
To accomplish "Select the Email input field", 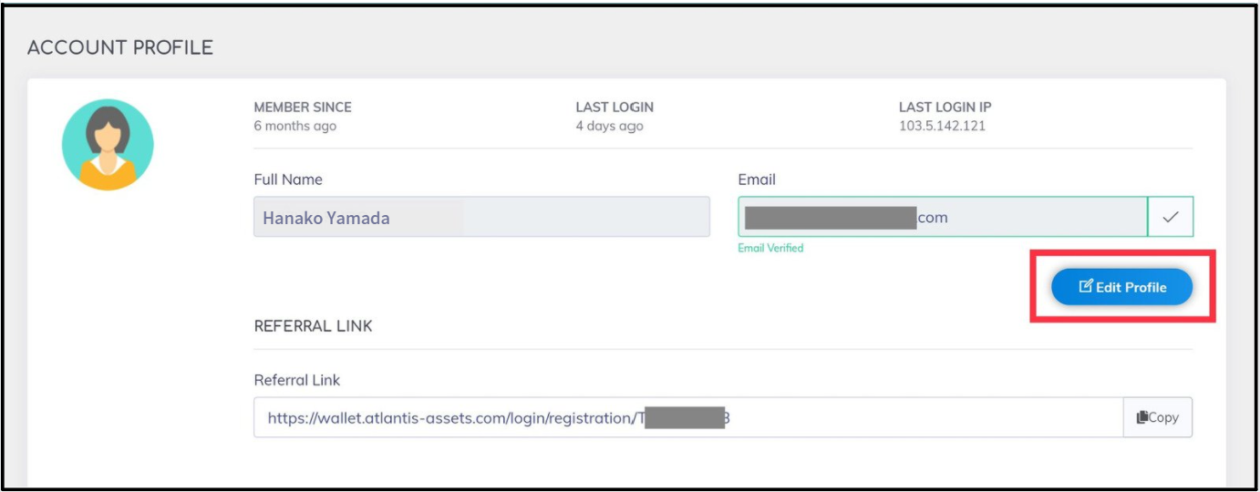I will 943,217.
